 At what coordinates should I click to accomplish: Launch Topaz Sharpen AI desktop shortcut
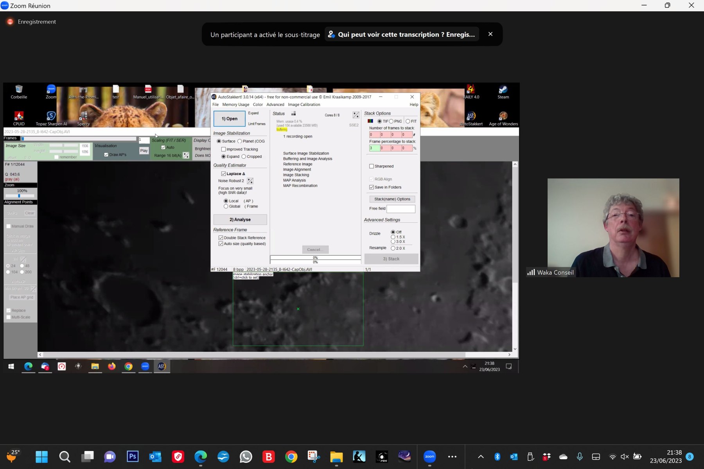tap(51, 119)
